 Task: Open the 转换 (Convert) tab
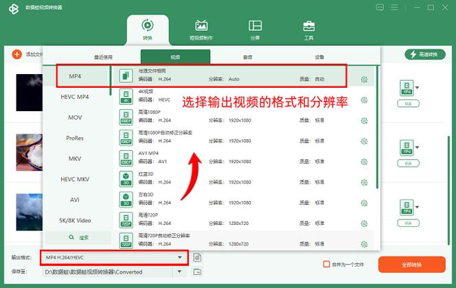[x=148, y=30]
